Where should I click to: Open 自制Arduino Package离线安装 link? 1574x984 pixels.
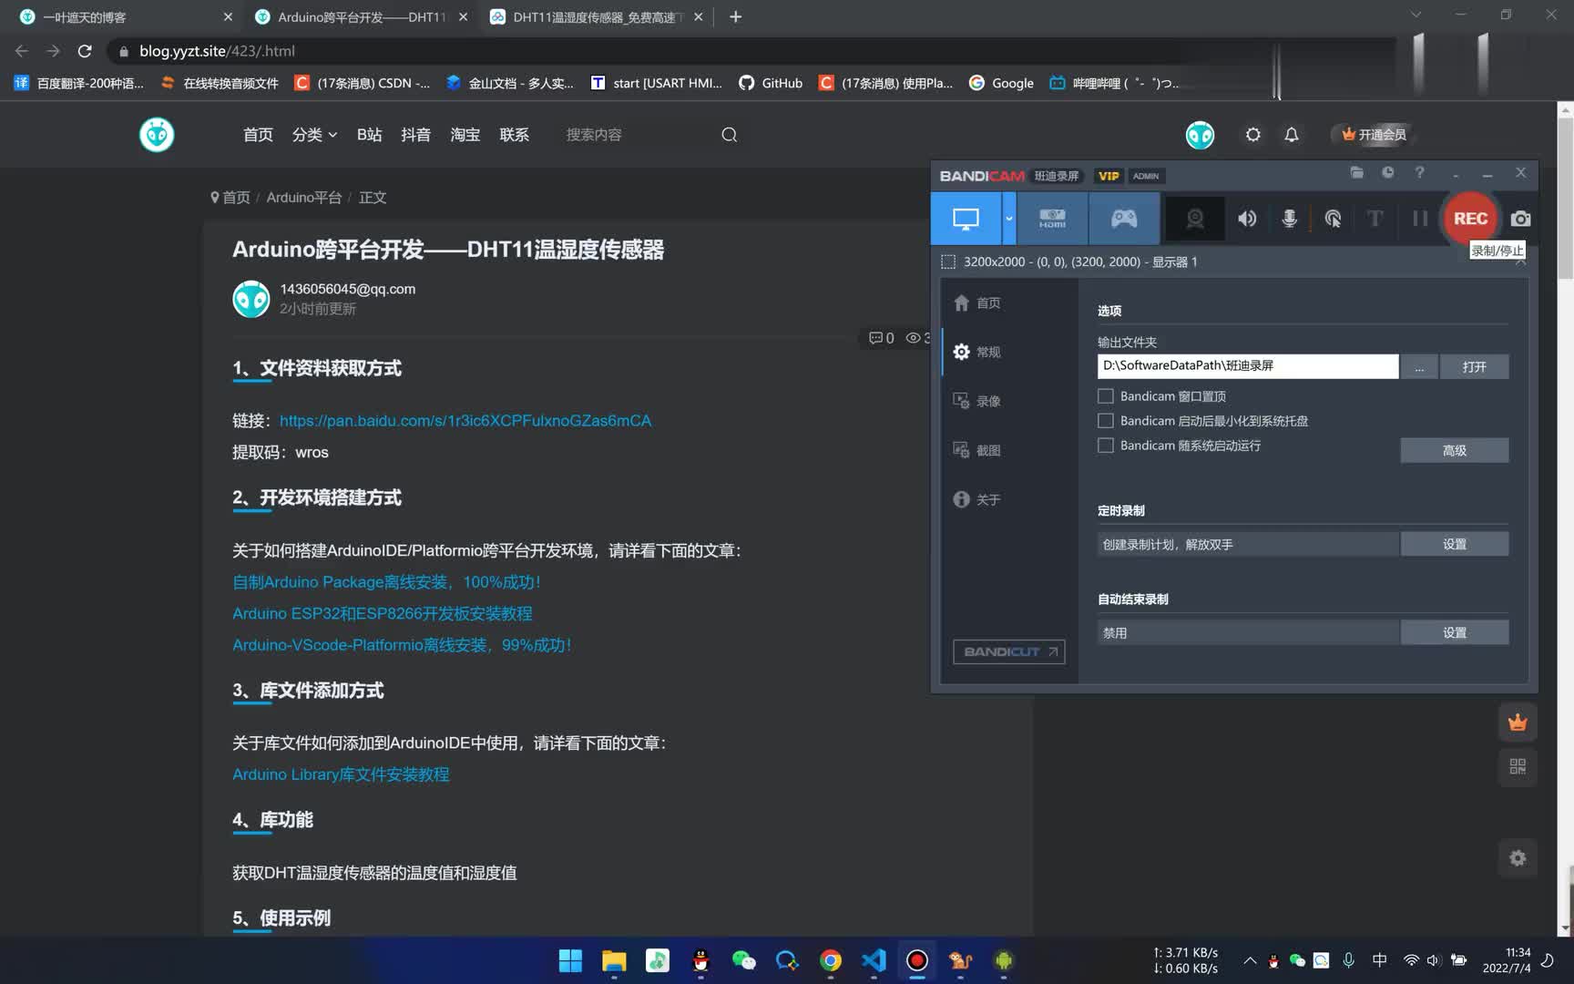(x=386, y=582)
